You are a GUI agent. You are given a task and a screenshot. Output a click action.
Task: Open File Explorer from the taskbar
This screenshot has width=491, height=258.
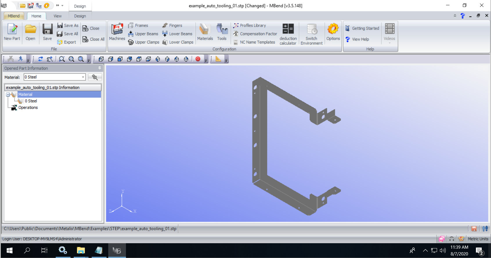click(81, 250)
